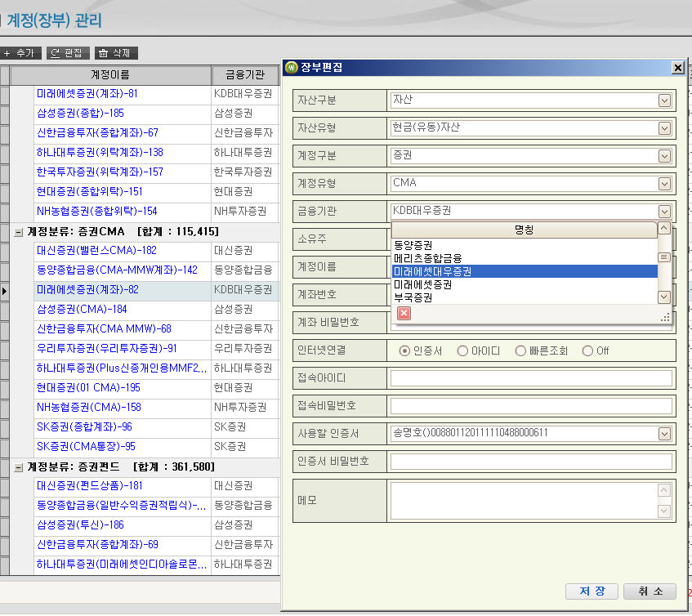Click the list resize grip in dropdown
The width and height of the screenshot is (692, 616).
click(x=665, y=317)
